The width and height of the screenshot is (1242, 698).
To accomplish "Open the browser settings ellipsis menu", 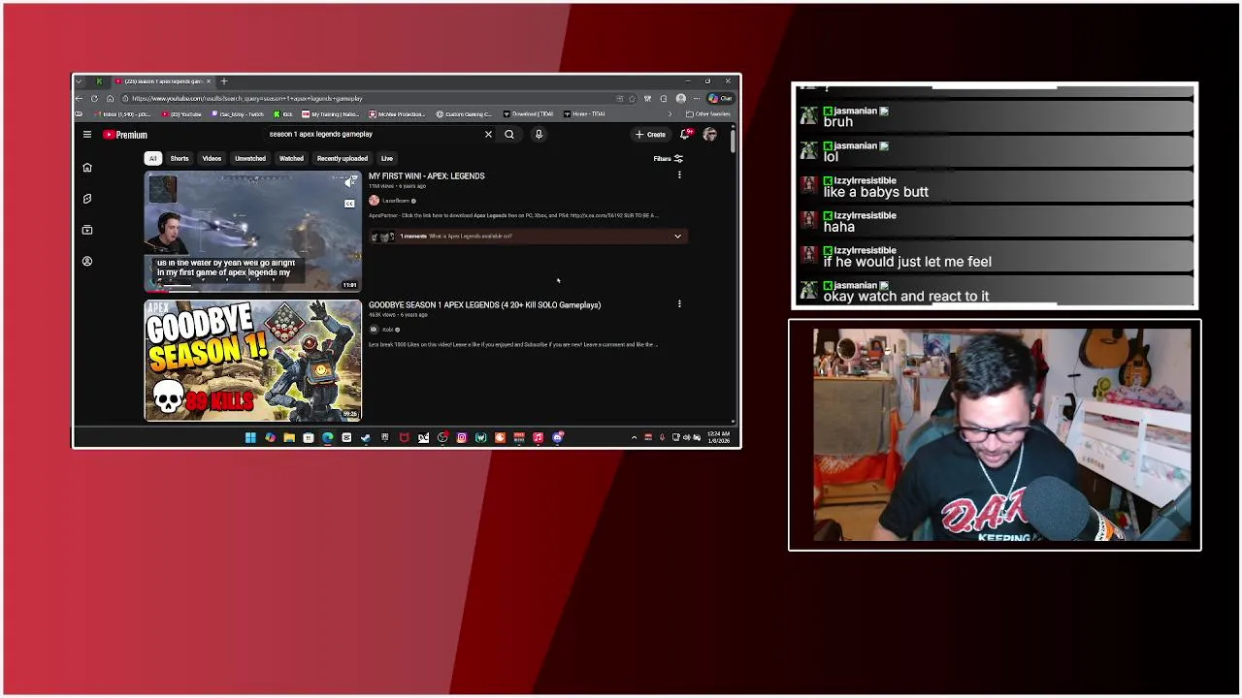I will click(x=697, y=98).
